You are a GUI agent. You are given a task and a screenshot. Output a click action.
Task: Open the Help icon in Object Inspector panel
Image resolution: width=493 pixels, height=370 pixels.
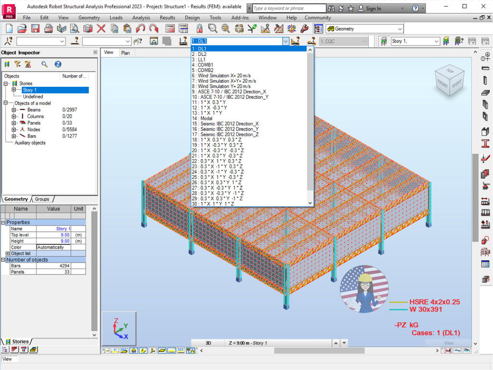[57, 65]
